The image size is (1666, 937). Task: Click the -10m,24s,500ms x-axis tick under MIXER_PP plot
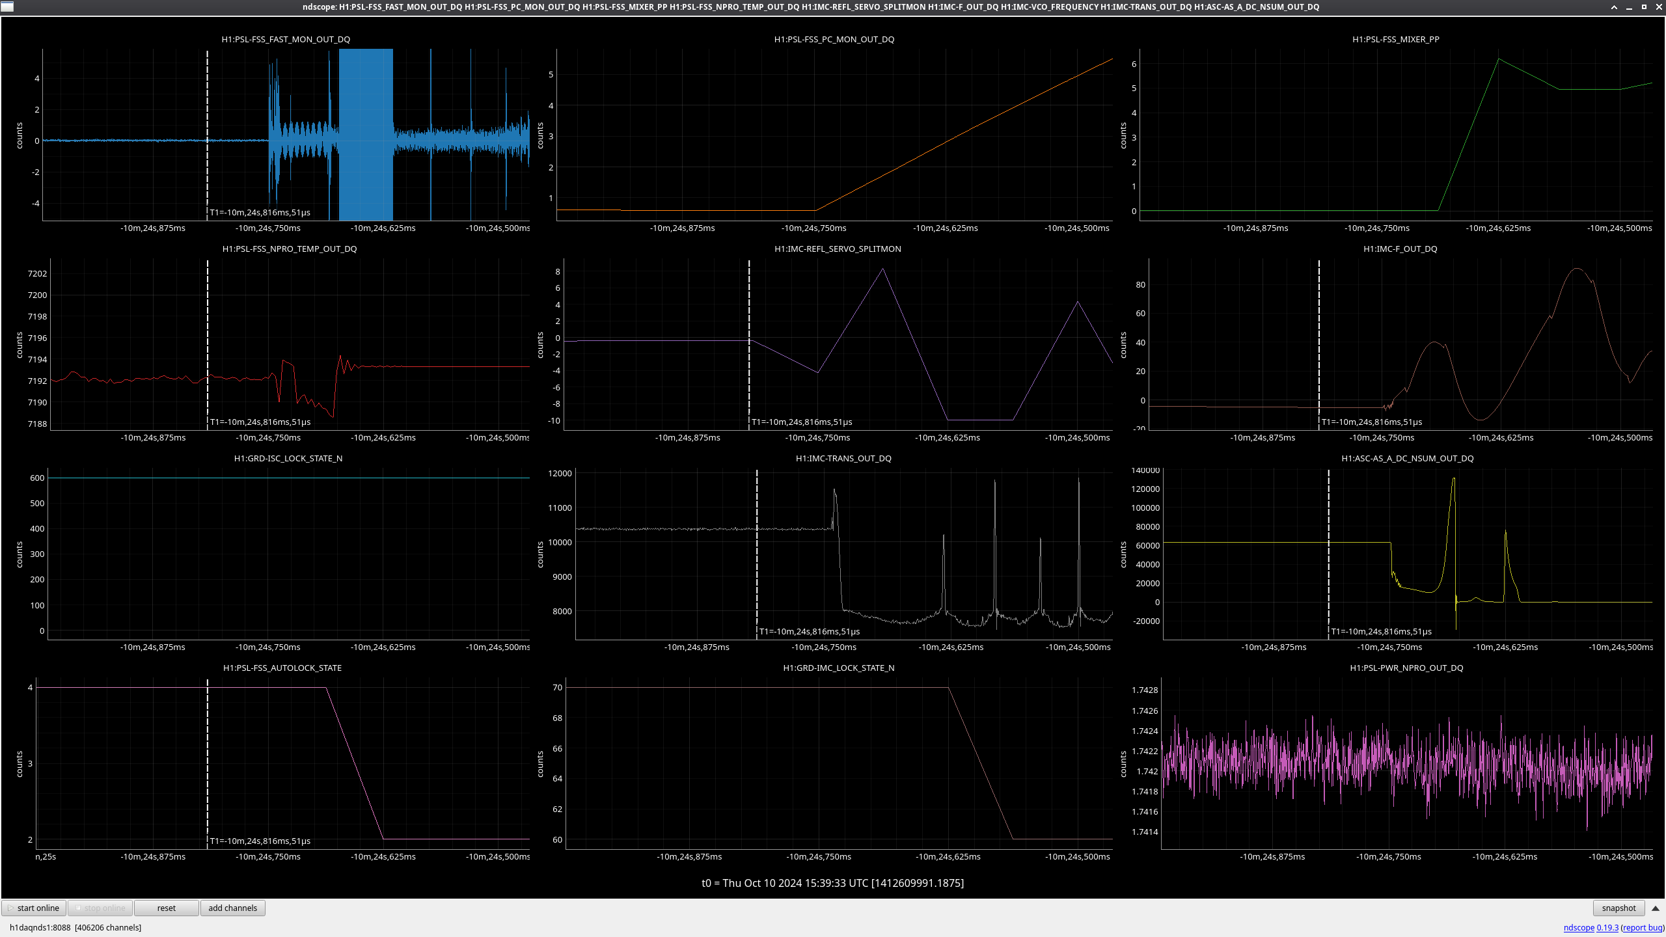pos(1619,228)
